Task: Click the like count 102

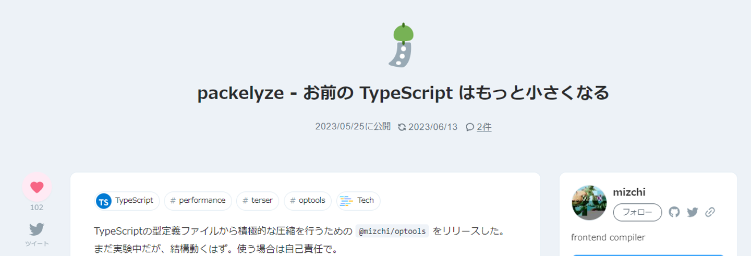Action: tap(37, 208)
